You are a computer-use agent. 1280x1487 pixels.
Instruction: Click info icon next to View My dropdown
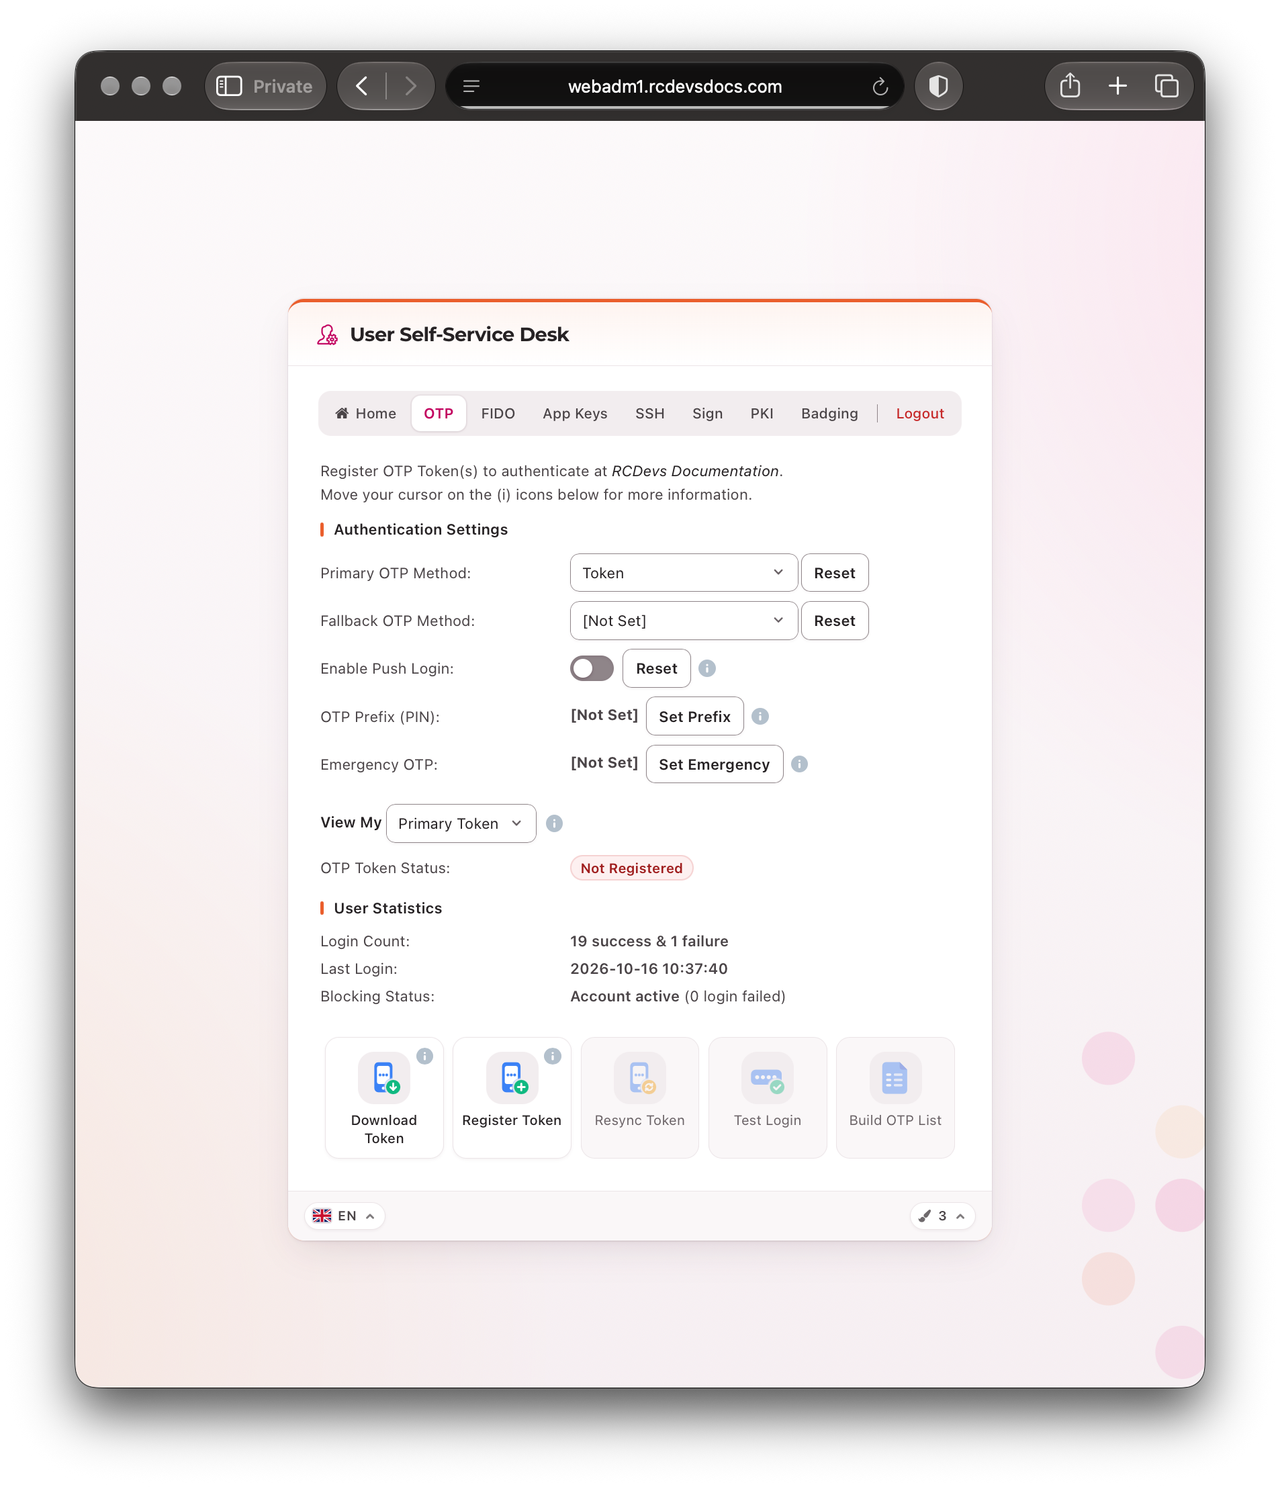click(x=554, y=823)
